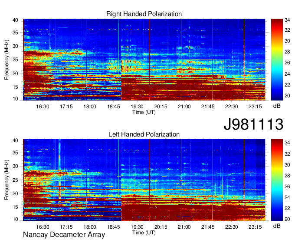The height and width of the screenshot is (240, 295).
Task: Click the 28 value on the upper colorbar
Action: point(287,52)
